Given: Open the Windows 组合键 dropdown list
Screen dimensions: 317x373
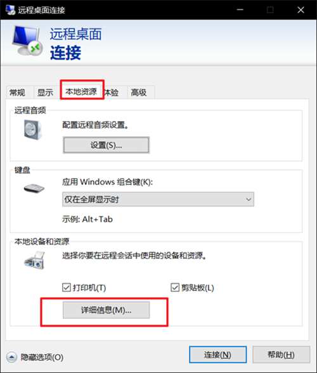Looking at the screenshot, I should [158, 199].
